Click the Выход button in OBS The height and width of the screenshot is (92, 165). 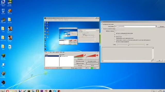pos(93,66)
